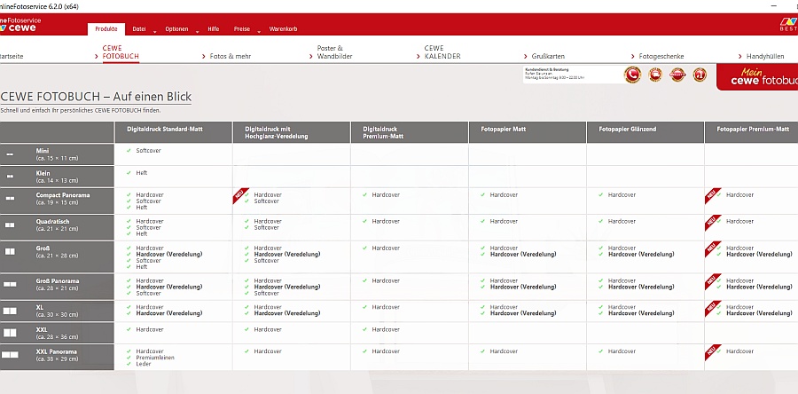Go to CEWE KALENDER section
The height and width of the screenshot is (394, 798).
[x=442, y=52]
